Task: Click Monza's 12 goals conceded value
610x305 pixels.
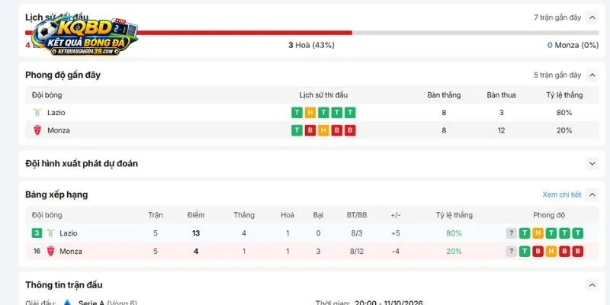Action: 501,130
